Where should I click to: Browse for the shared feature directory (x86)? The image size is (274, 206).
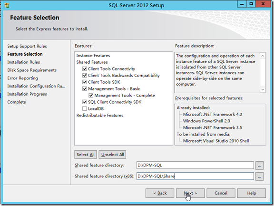[260, 177]
